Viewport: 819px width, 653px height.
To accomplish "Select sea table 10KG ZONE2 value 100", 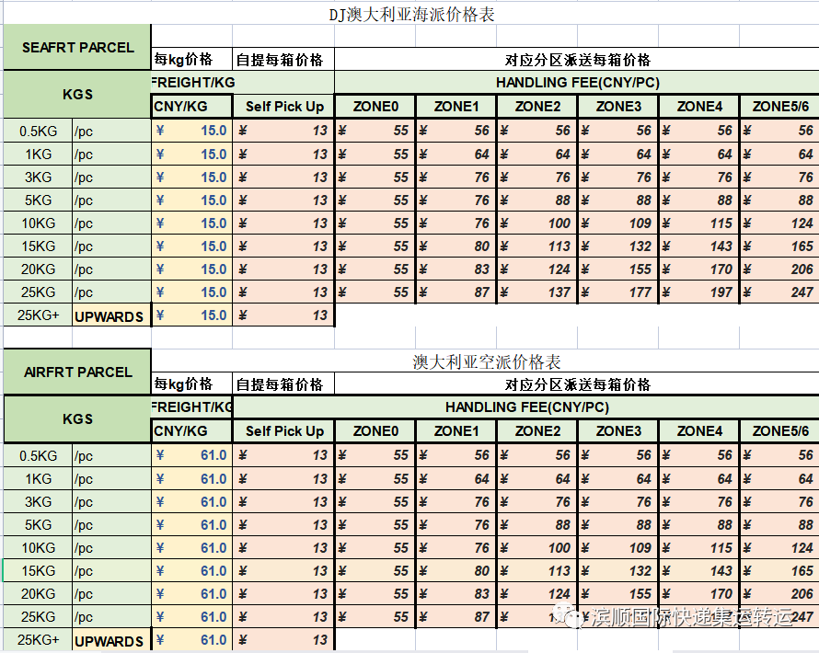I will (x=536, y=223).
